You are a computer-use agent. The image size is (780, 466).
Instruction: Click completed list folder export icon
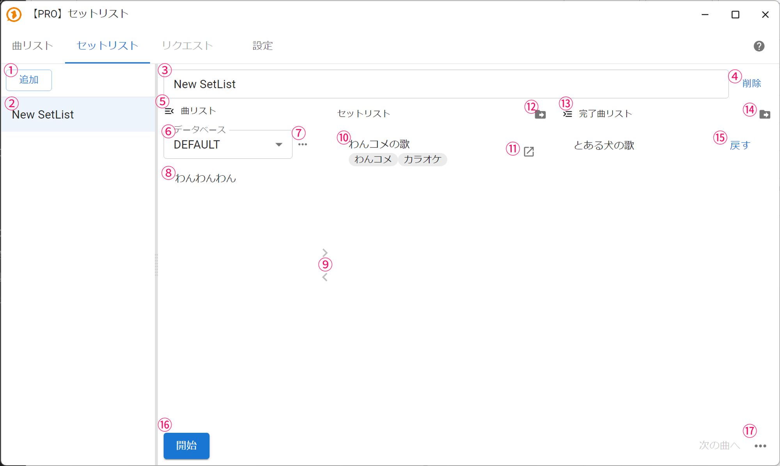(x=764, y=114)
